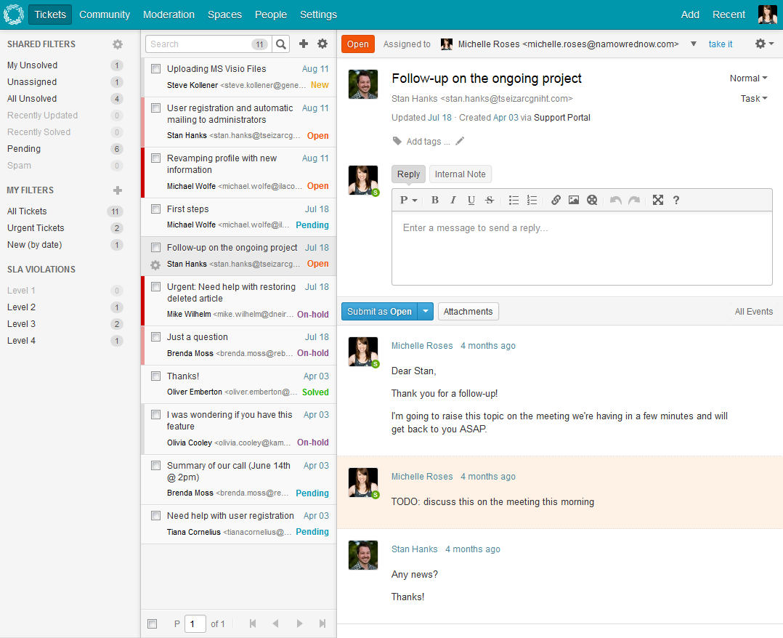Open the Community menu in top navigation
The height and width of the screenshot is (638, 783).
coord(105,15)
